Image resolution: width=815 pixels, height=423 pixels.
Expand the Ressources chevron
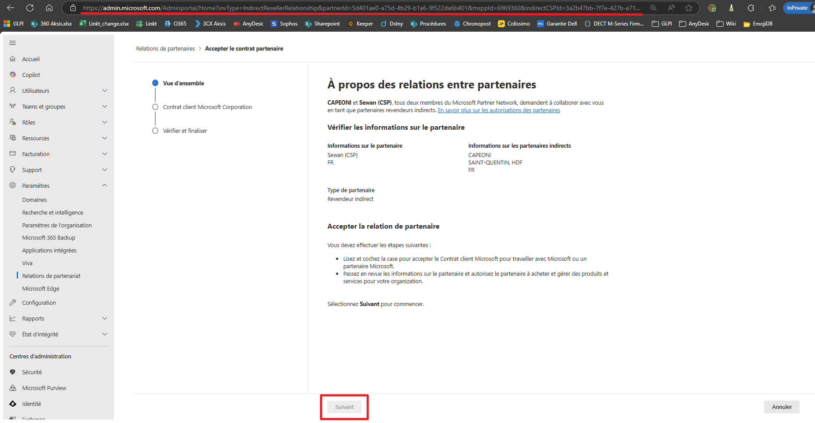[105, 138]
